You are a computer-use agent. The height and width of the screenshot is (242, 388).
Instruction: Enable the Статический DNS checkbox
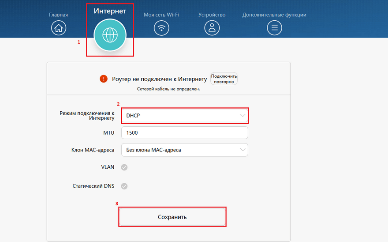[124, 186]
